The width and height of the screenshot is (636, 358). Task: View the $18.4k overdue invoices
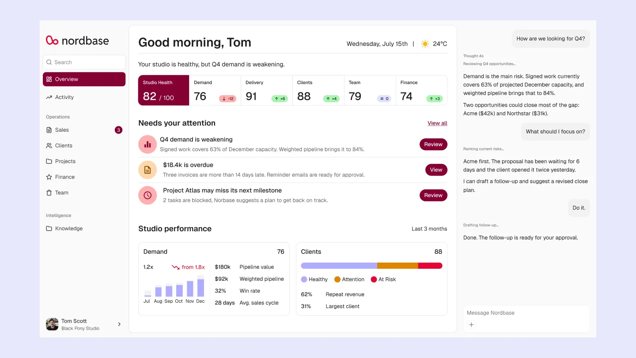[436, 170]
